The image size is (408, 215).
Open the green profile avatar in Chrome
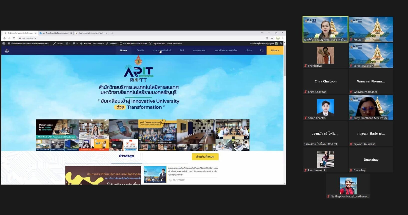[278, 38]
